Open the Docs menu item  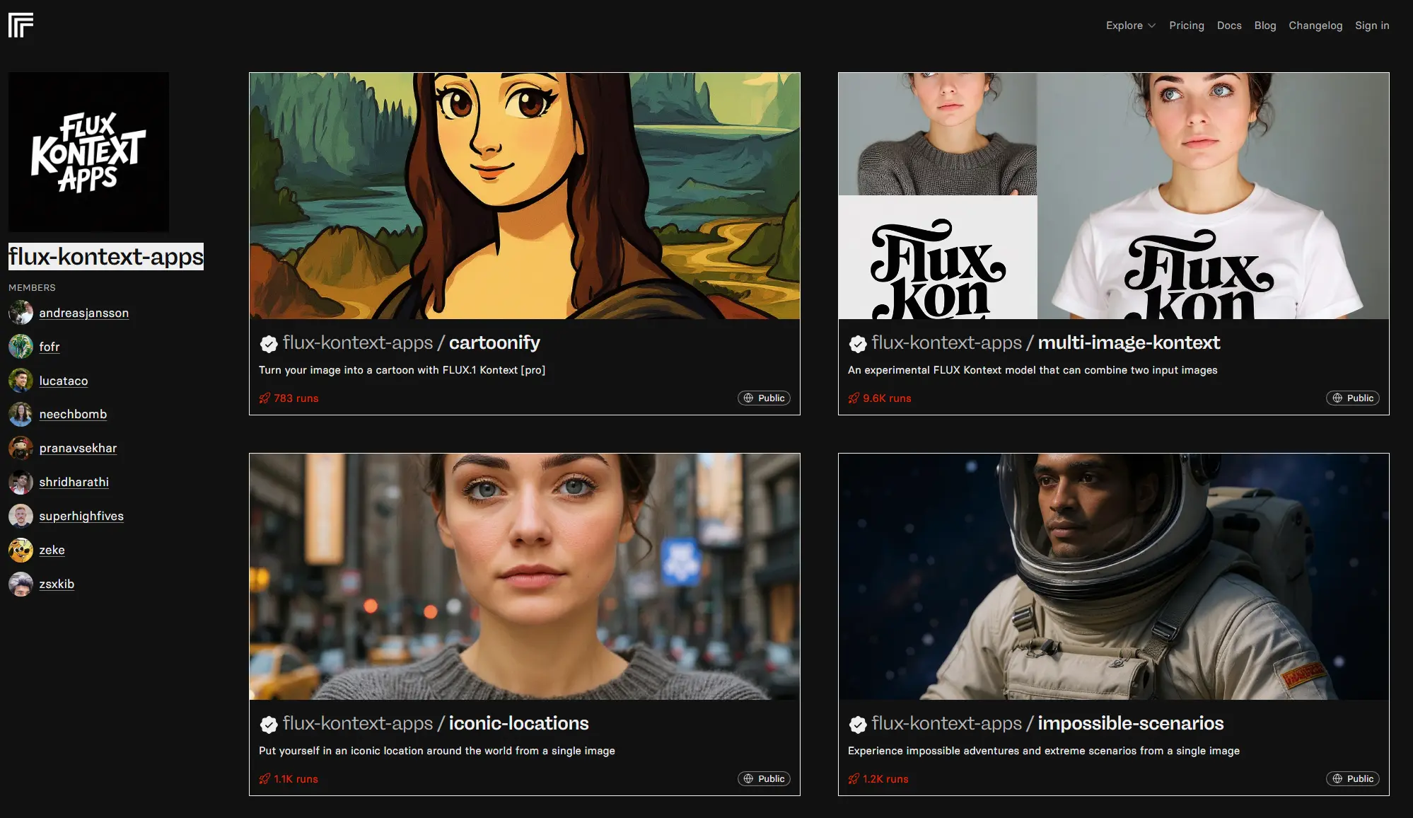(1228, 25)
